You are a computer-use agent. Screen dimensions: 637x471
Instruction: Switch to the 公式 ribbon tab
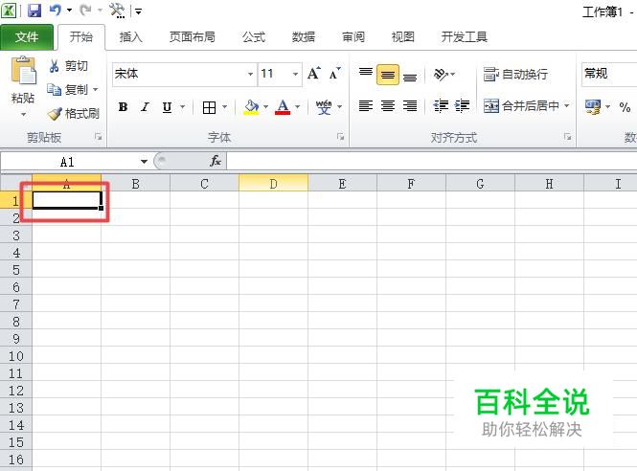pos(254,37)
